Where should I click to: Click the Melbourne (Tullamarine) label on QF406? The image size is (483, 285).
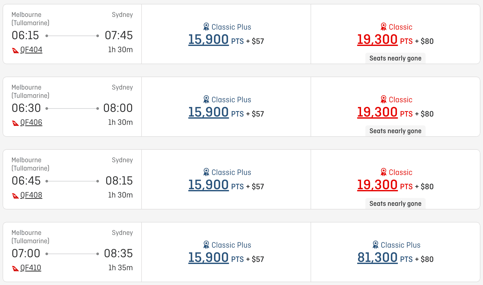coord(30,91)
